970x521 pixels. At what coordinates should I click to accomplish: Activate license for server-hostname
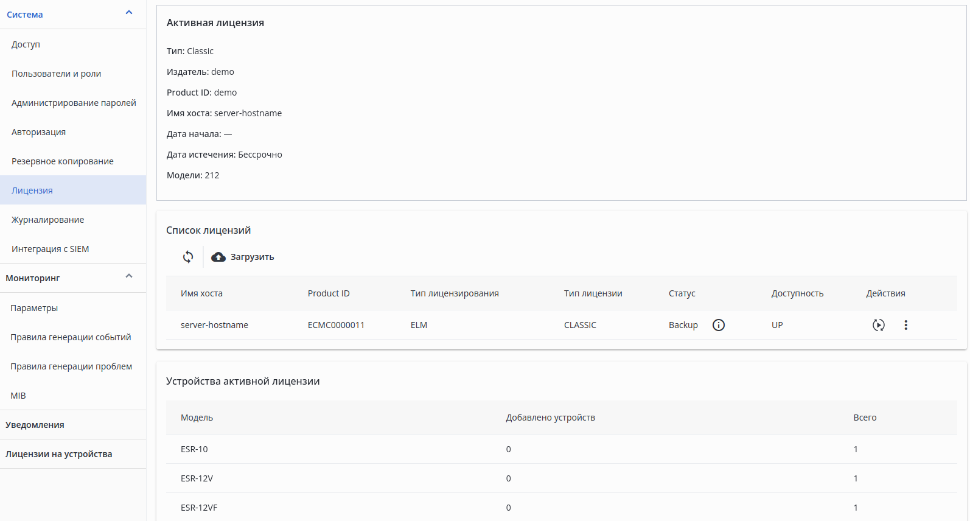coord(878,325)
